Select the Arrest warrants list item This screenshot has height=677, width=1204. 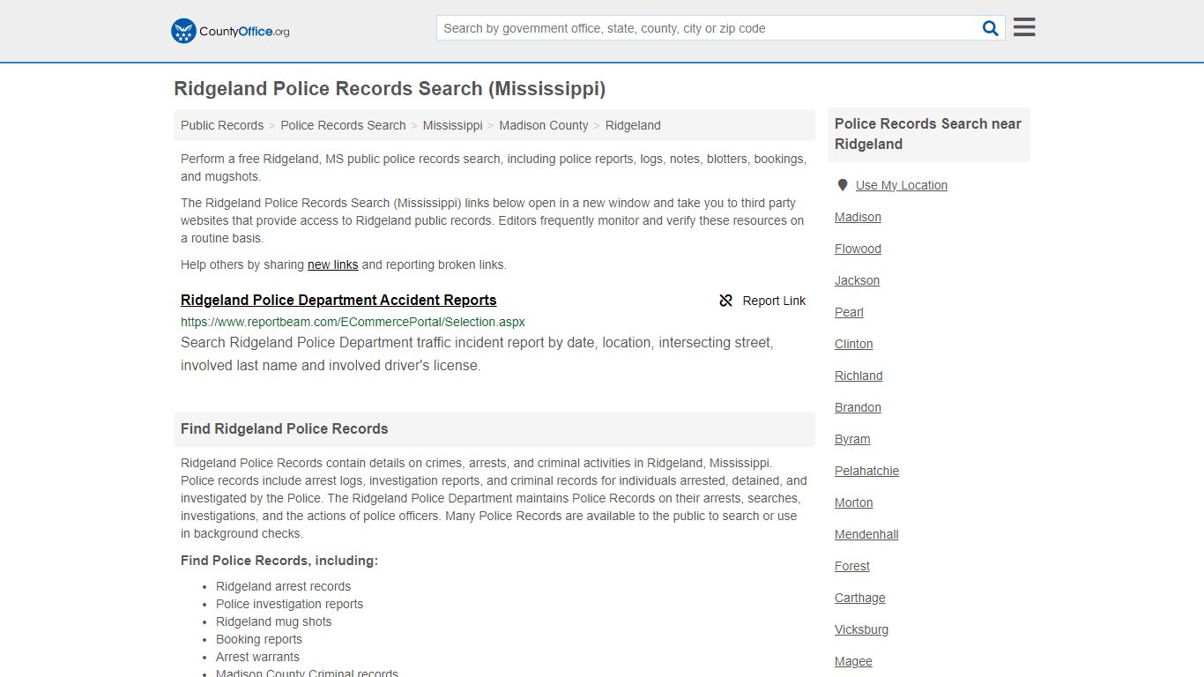(257, 657)
